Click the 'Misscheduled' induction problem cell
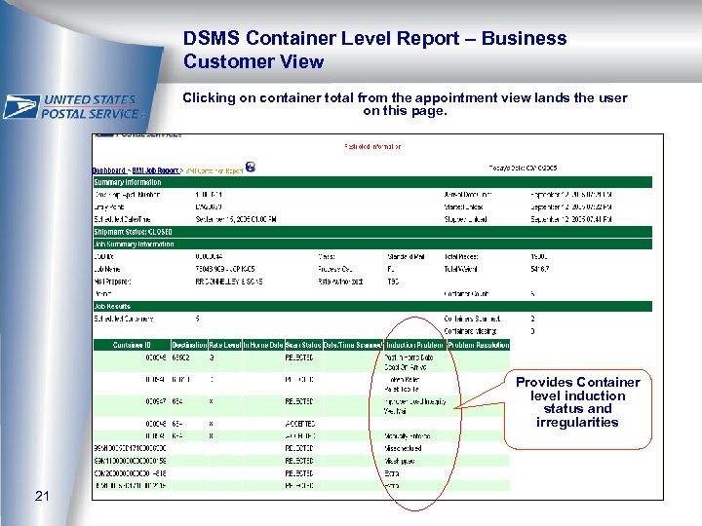702x526 pixels. point(403,448)
